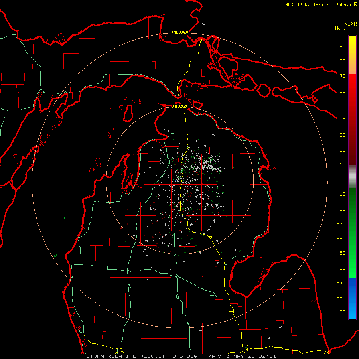
Task: Click the -20 value on velocity scale
Action: coord(341,209)
